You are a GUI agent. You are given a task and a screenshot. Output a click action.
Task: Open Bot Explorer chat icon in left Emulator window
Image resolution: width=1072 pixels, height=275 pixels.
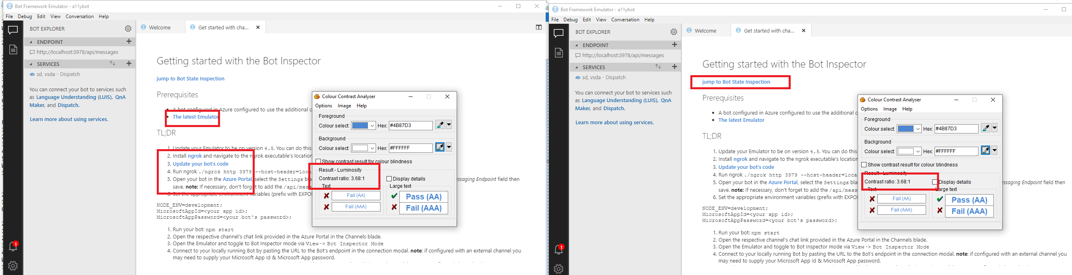pyautogui.click(x=13, y=30)
